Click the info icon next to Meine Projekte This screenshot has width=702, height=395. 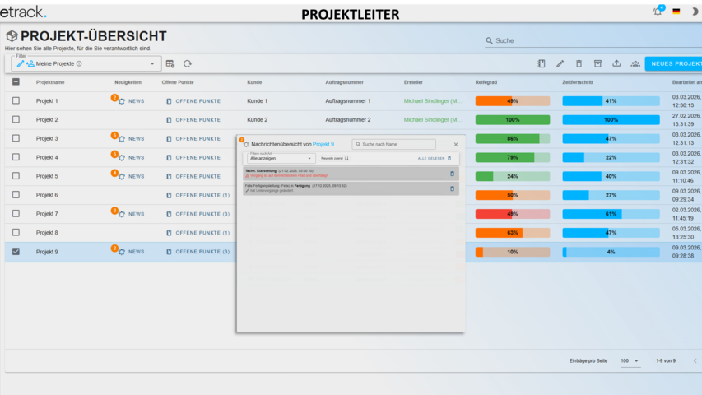[x=79, y=63]
